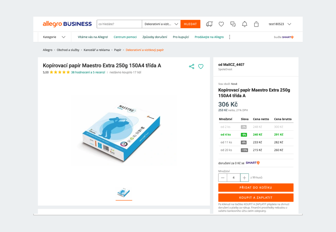Image resolution: width=336 pixels, height=232 pixels.
Task: Go to Dekorativní a vizitkový papír breadcrumb
Action: [x=145, y=50]
